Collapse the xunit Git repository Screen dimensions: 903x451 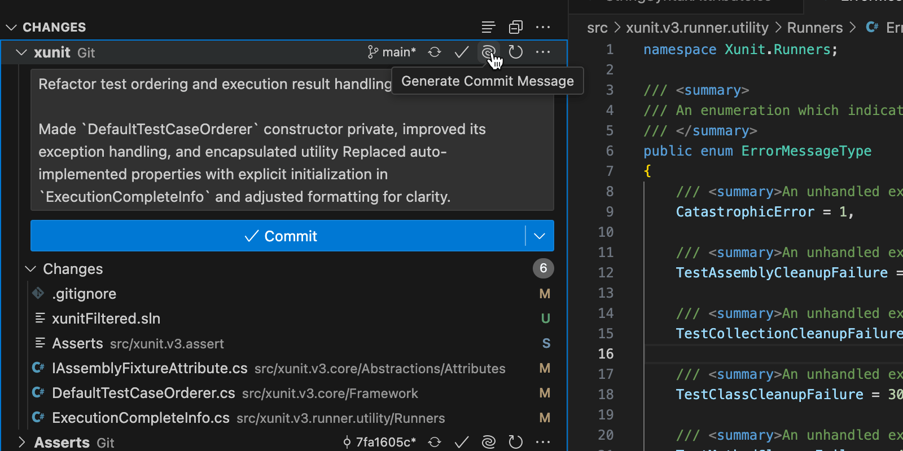click(x=21, y=52)
